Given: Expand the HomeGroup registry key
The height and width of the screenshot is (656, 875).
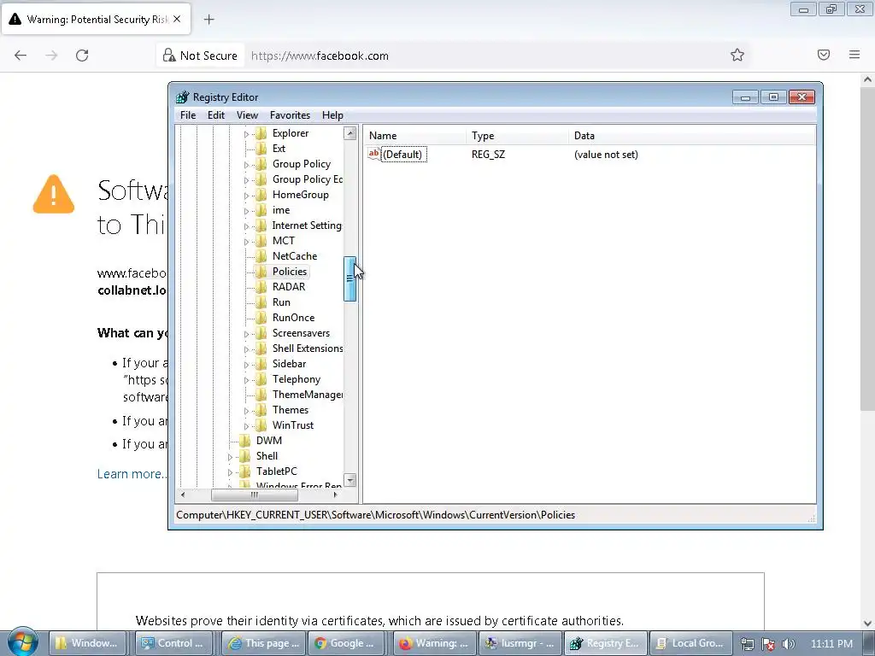Looking at the screenshot, I should point(246,196).
